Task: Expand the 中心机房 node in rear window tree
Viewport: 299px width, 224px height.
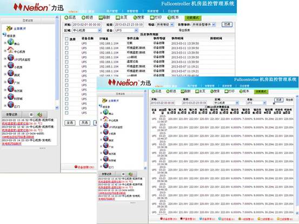Action: pos(5,51)
